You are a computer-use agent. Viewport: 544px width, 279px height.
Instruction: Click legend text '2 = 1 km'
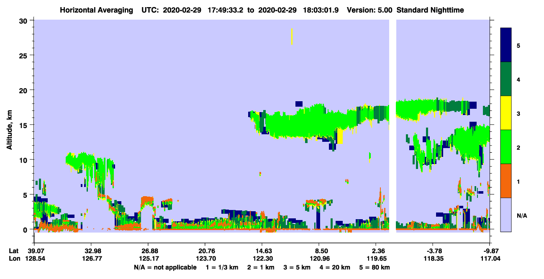pyautogui.click(x=261, y=267)
